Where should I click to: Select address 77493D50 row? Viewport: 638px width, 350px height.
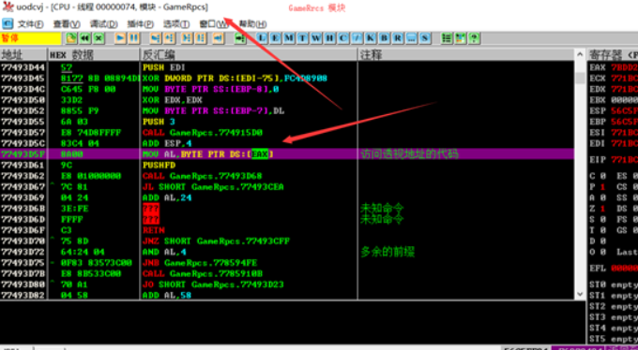point(287,99)
